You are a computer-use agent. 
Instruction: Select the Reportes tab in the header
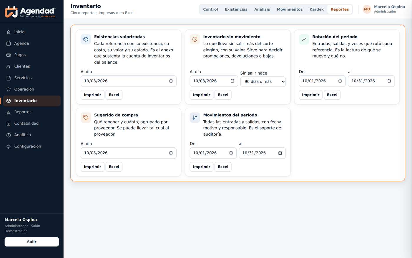[x=340, y=9]
